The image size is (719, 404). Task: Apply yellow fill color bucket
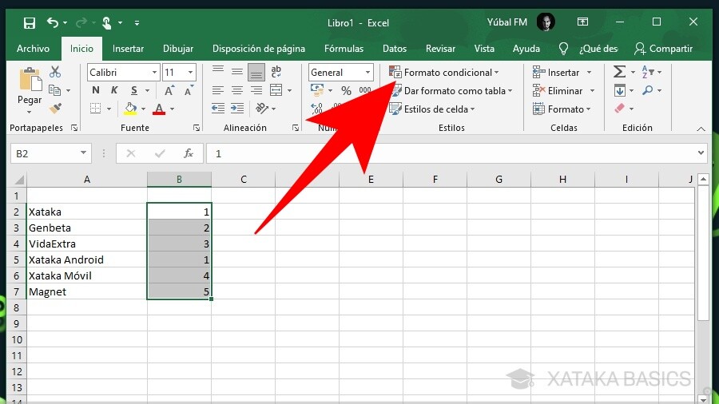coord(131,109)
